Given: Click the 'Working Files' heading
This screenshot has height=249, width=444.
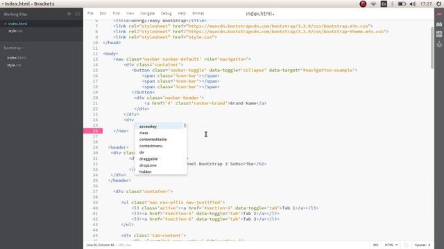Looking at the screenshot, I should pos(15,14).
